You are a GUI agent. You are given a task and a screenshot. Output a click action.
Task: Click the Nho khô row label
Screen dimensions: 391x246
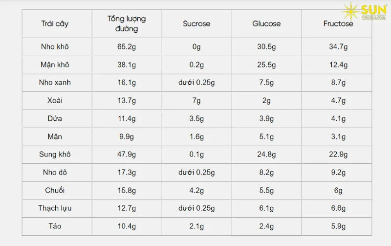tap(55, 47)
